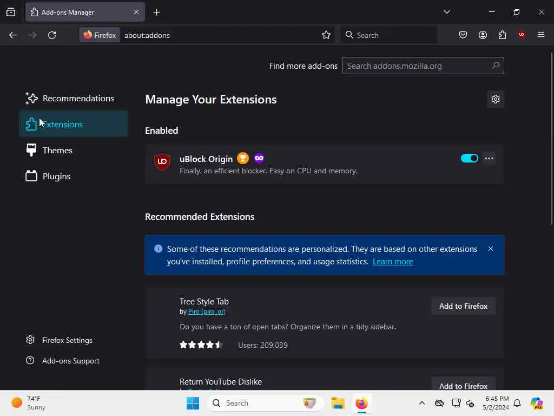
Task: Open the Extensions puzzle toolbar button
Action: click(x=502, y=35)
